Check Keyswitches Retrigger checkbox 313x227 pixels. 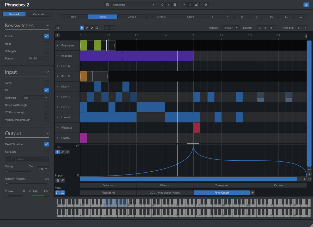coord(46,51)
